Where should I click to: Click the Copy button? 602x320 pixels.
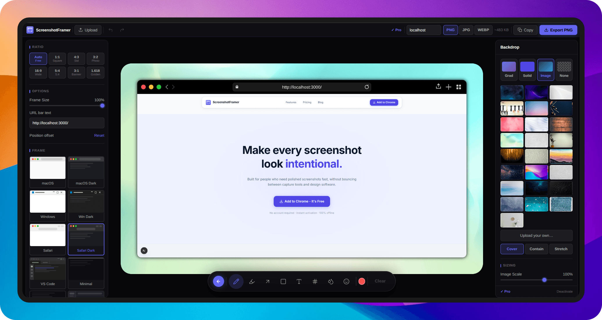tap(526, 30)
